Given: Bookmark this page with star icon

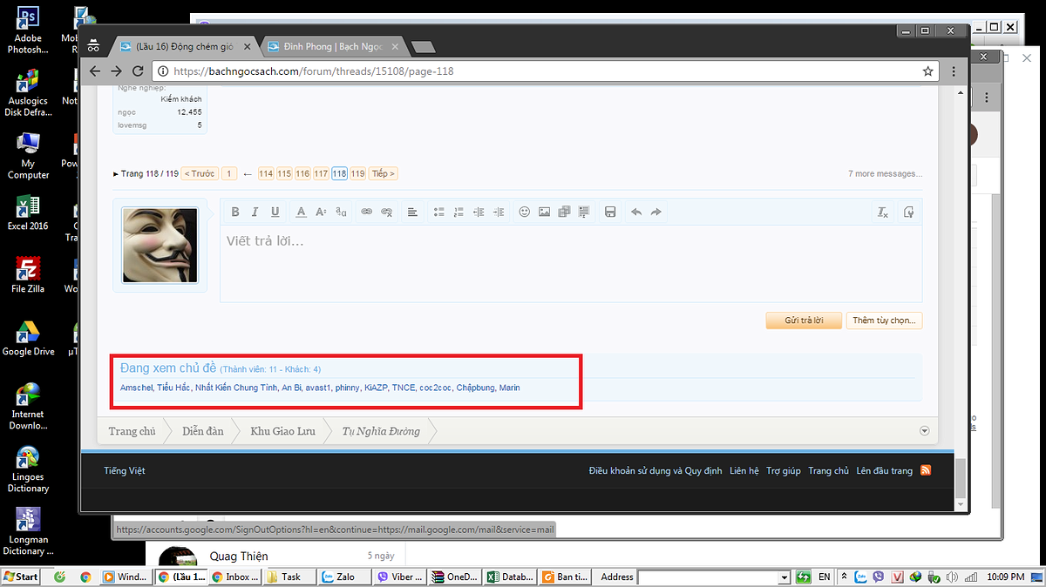Looking at the screenshot, I should [x=928, y=71].
